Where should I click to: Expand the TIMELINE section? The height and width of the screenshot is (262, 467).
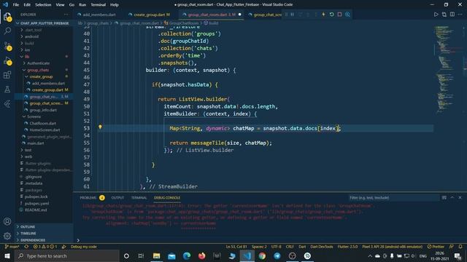click(x=28, y=233)
